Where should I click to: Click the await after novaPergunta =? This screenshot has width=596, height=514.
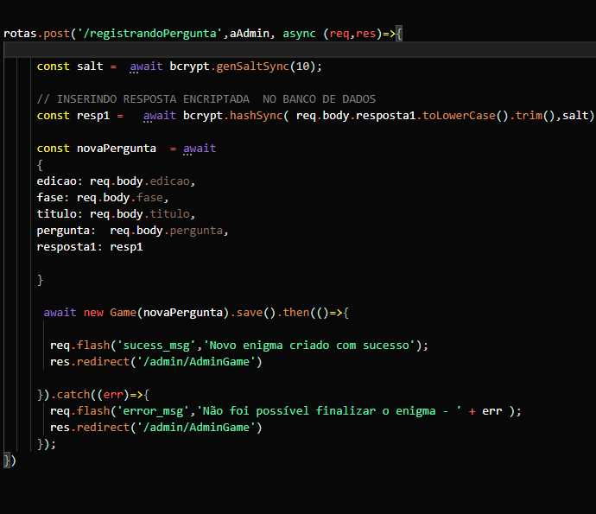click(200, 149)
